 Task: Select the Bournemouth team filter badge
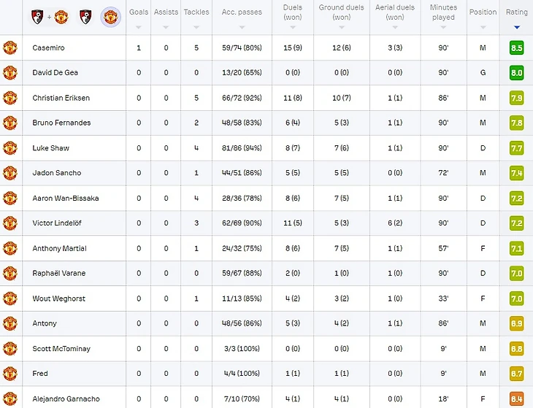click(x=85, y=15)
